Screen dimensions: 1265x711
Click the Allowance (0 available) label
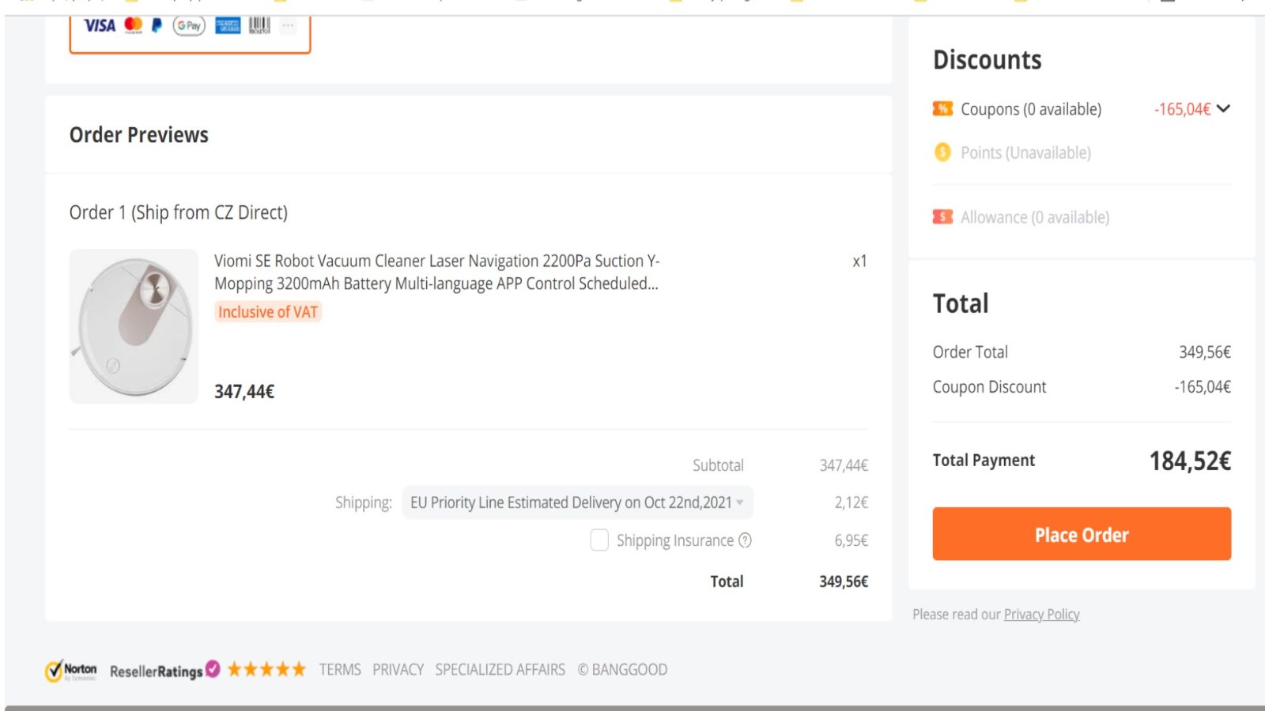[1035, 217]
